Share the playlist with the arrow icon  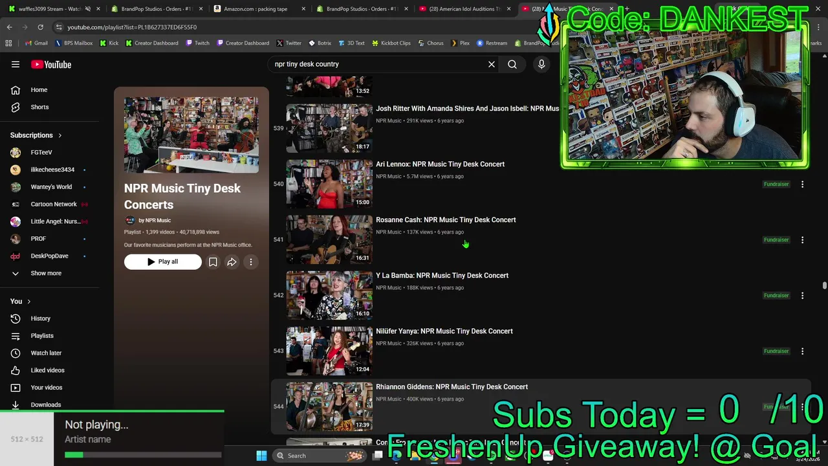[x=232, y=261]
